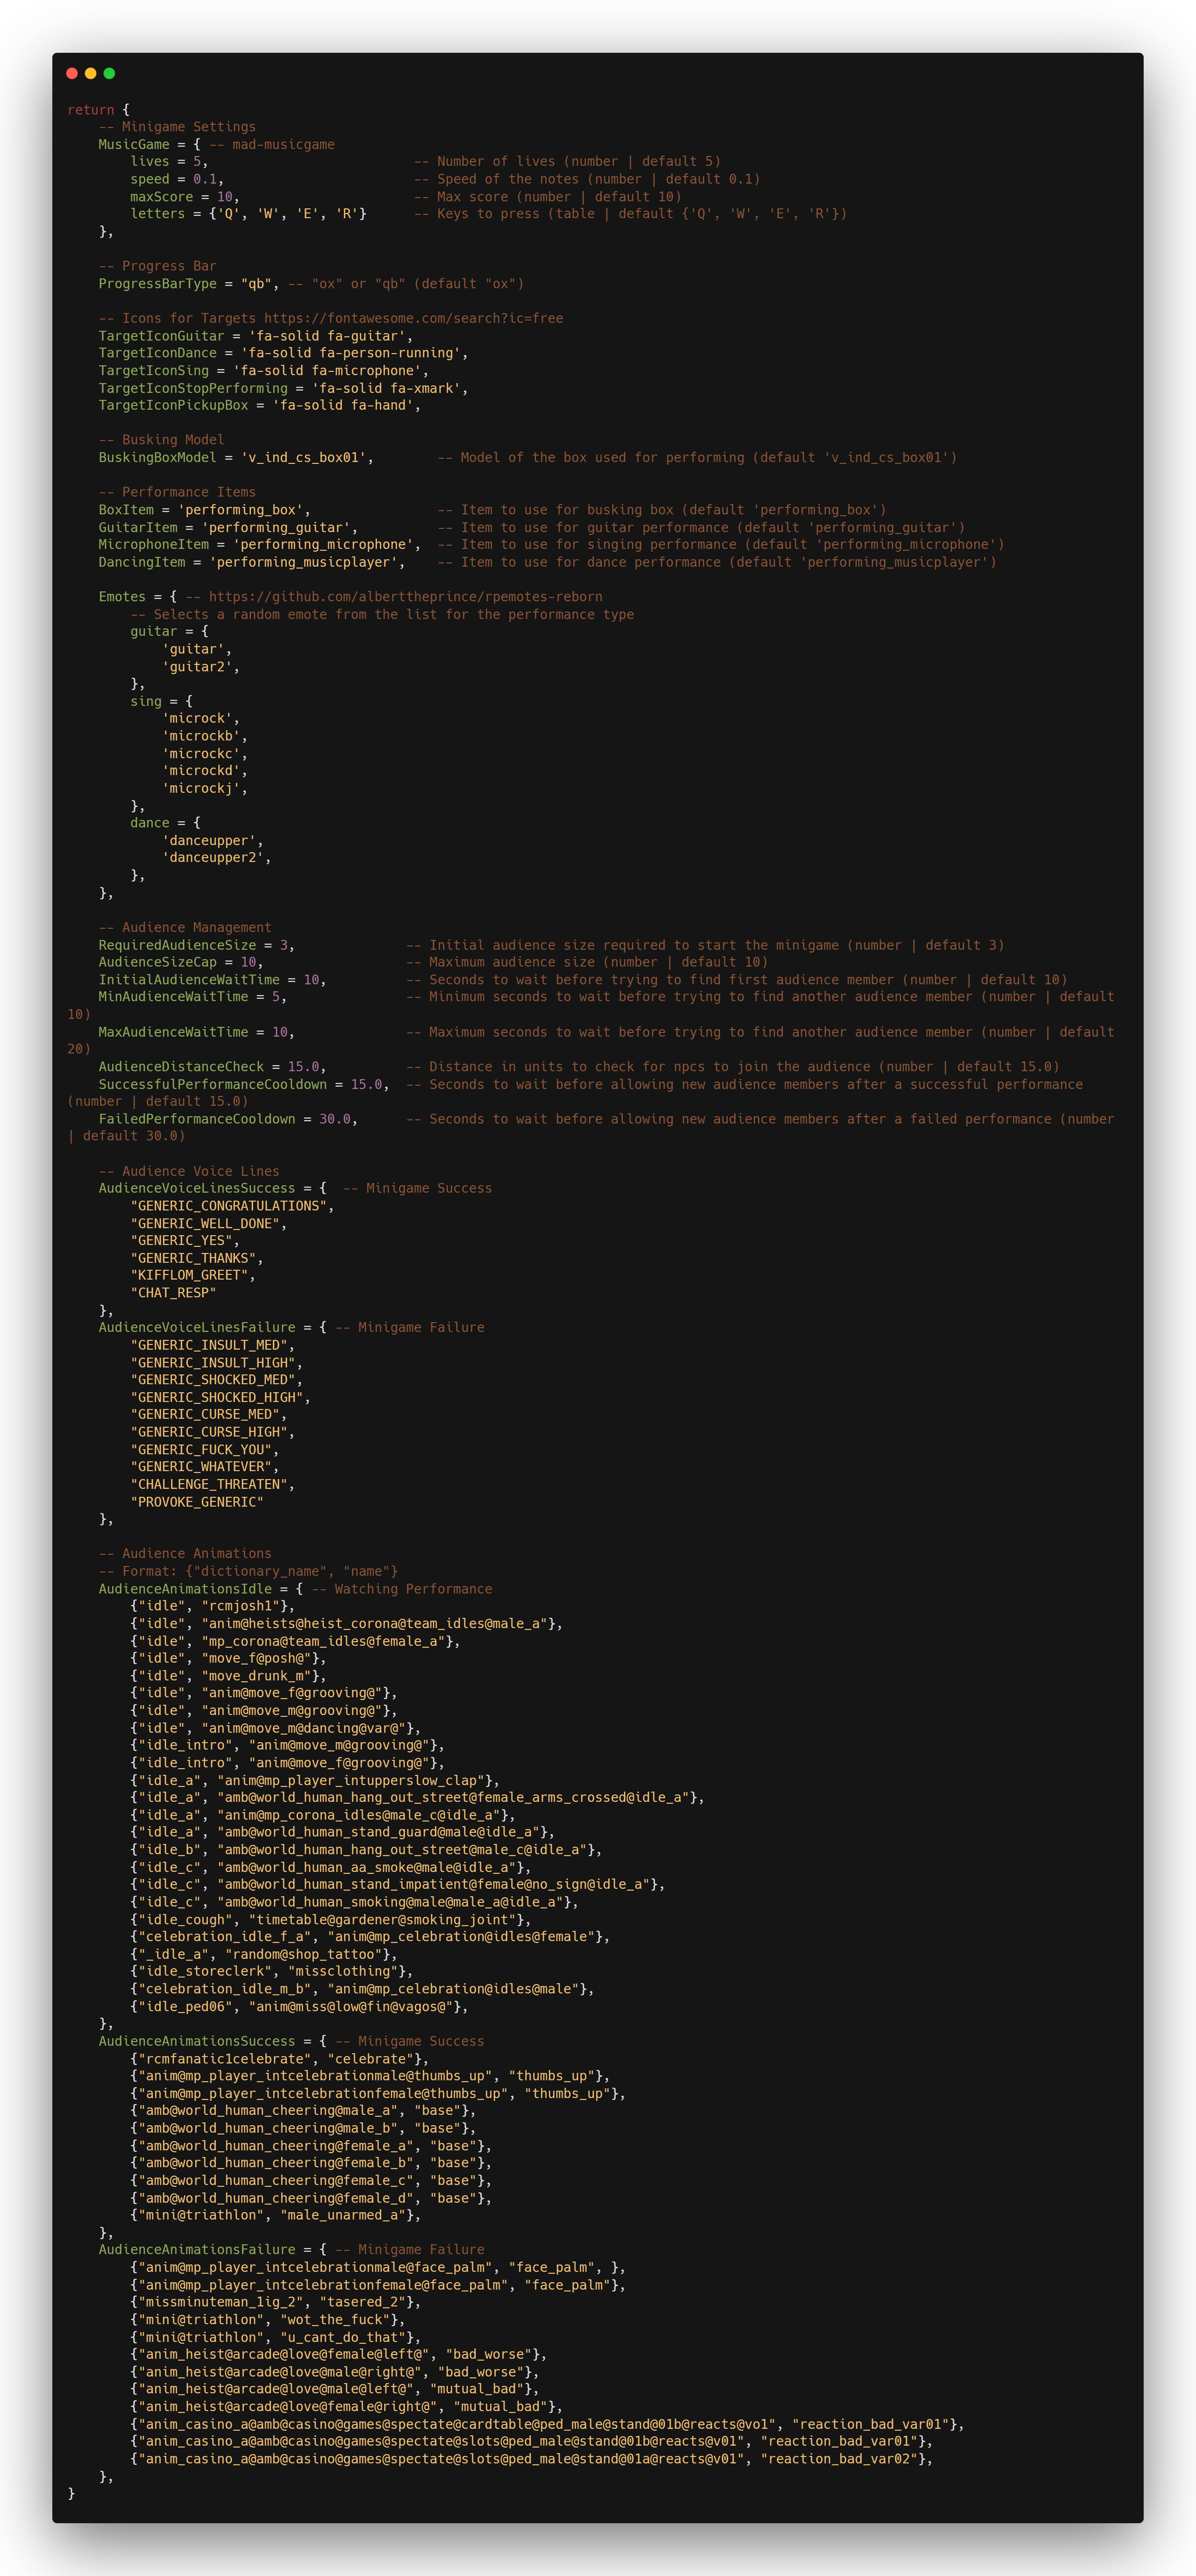Click the BuskingBoxModel variable name
Viewport: 1196px width, 2576px height.
(157, 458)
